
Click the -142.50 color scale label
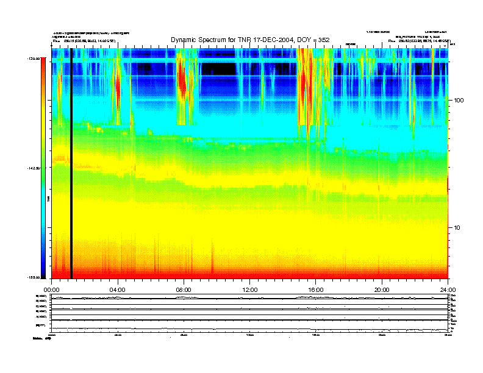tap(34, 168)
